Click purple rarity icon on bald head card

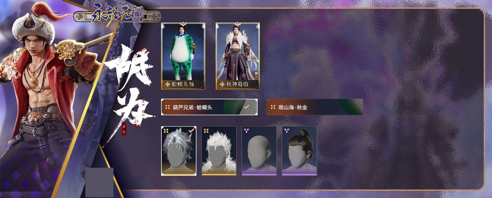pyautogui.click(x=246, y=130)
